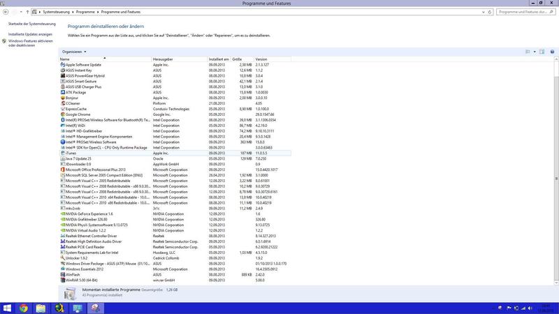Select System Requirements Lab for Intel row
Image resolution: width=559 pixels, height=314 pixels.
point(175,253)
